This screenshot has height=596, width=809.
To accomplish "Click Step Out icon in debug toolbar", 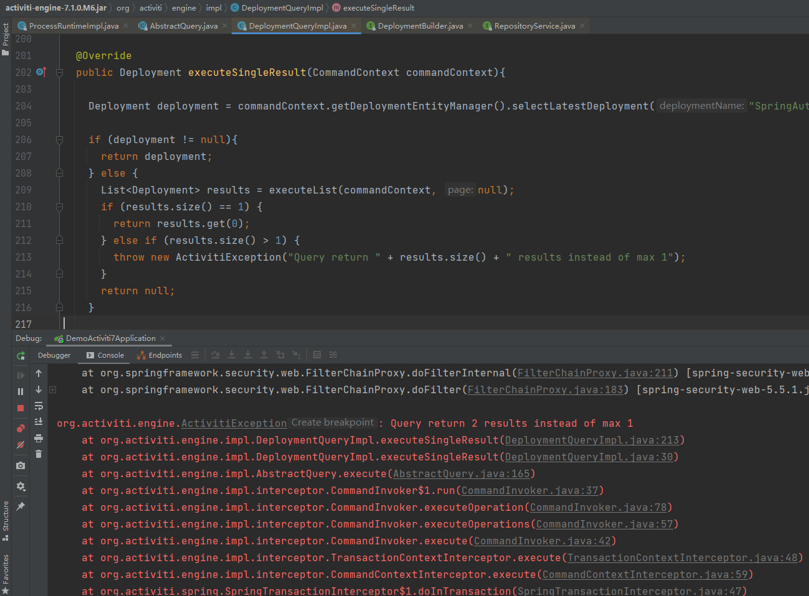I will click(264, 355).
